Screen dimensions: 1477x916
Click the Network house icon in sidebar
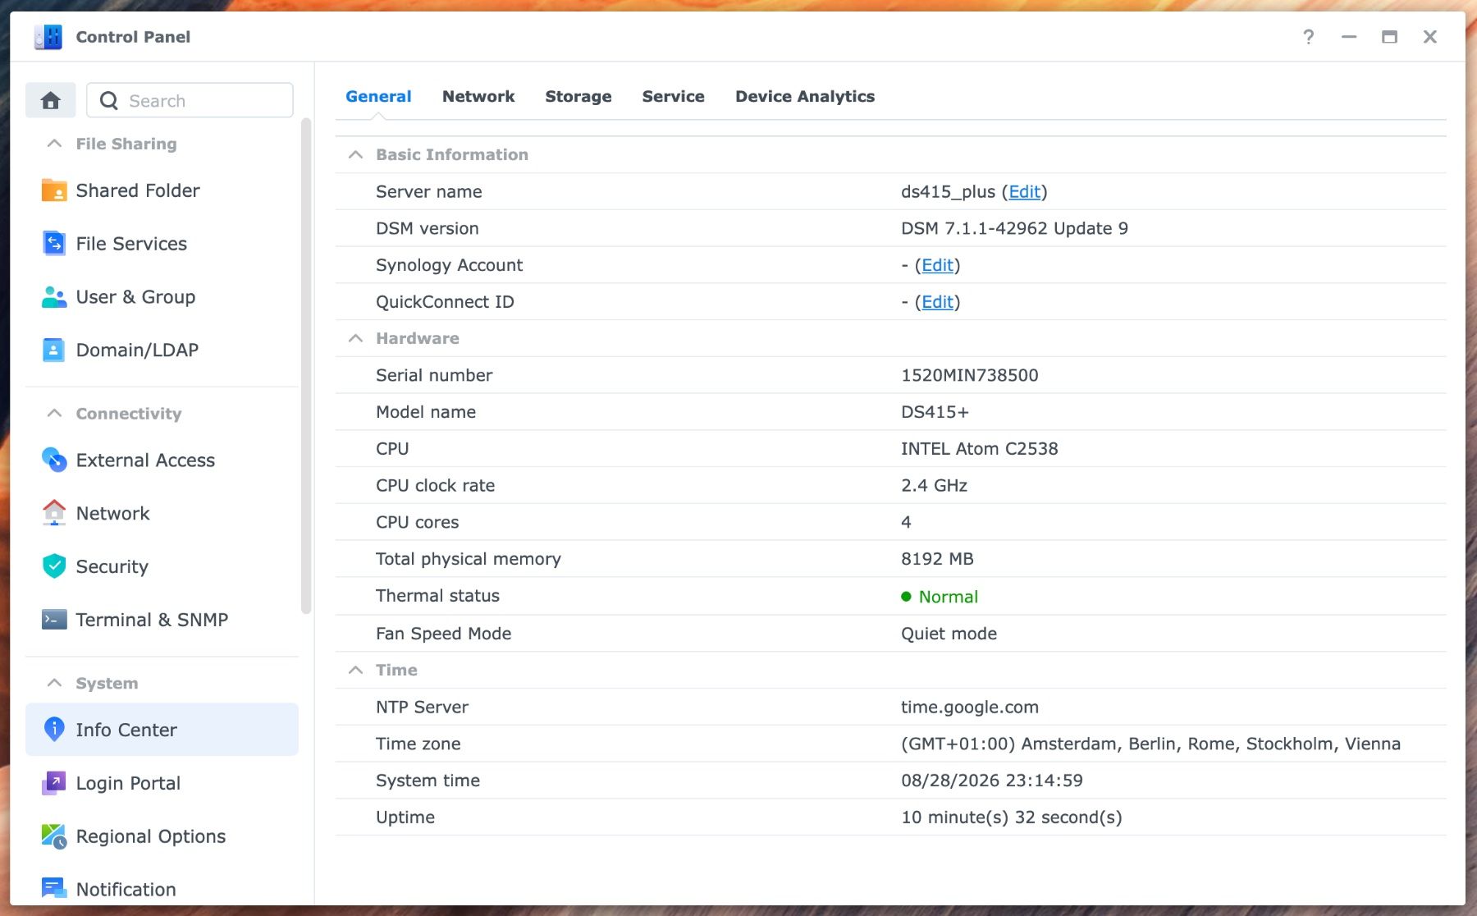coord(54,513)
